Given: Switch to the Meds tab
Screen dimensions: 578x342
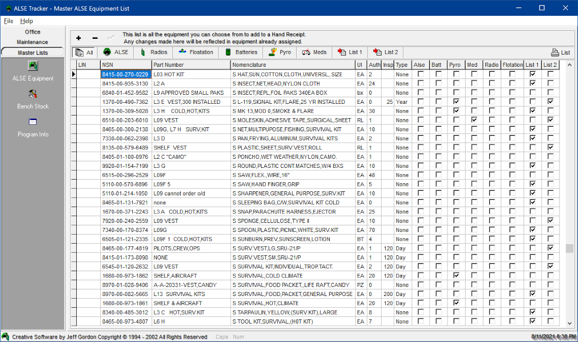Looking at the screenshot, I should click(x=315, y=52).
